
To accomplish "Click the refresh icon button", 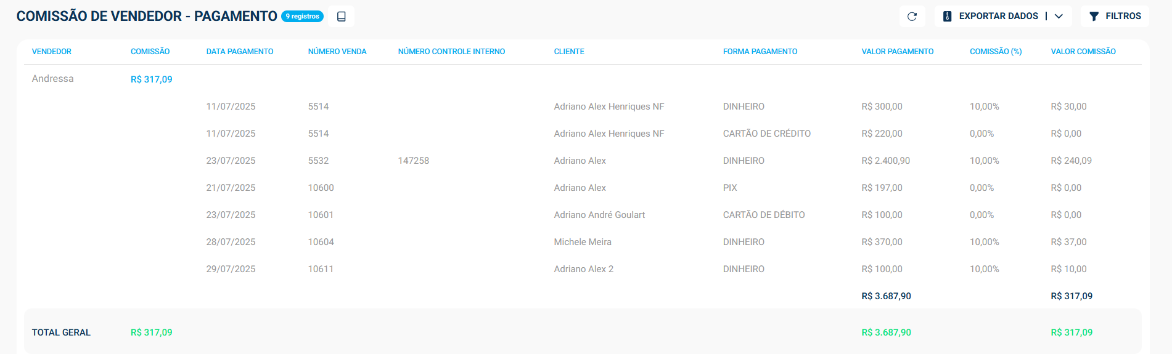I will pyautogui.click(x=912, y=17).
